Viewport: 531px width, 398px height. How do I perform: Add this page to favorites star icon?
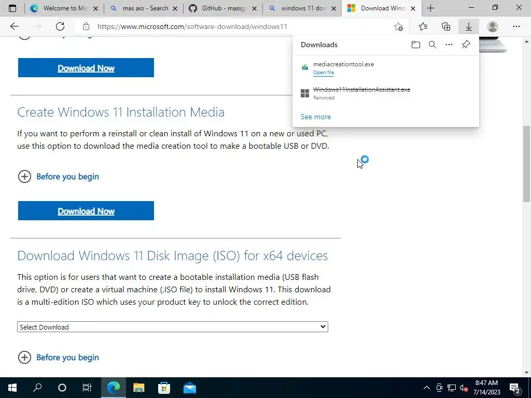tap(399, 26)
